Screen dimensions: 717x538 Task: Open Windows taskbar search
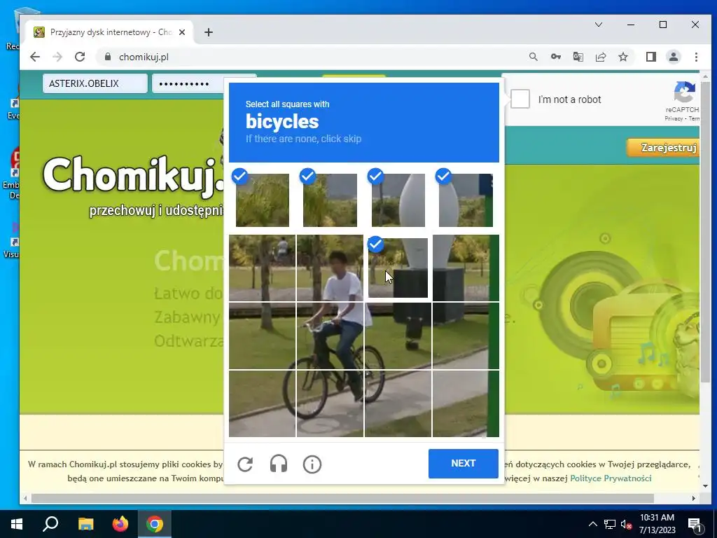(50, 524)
